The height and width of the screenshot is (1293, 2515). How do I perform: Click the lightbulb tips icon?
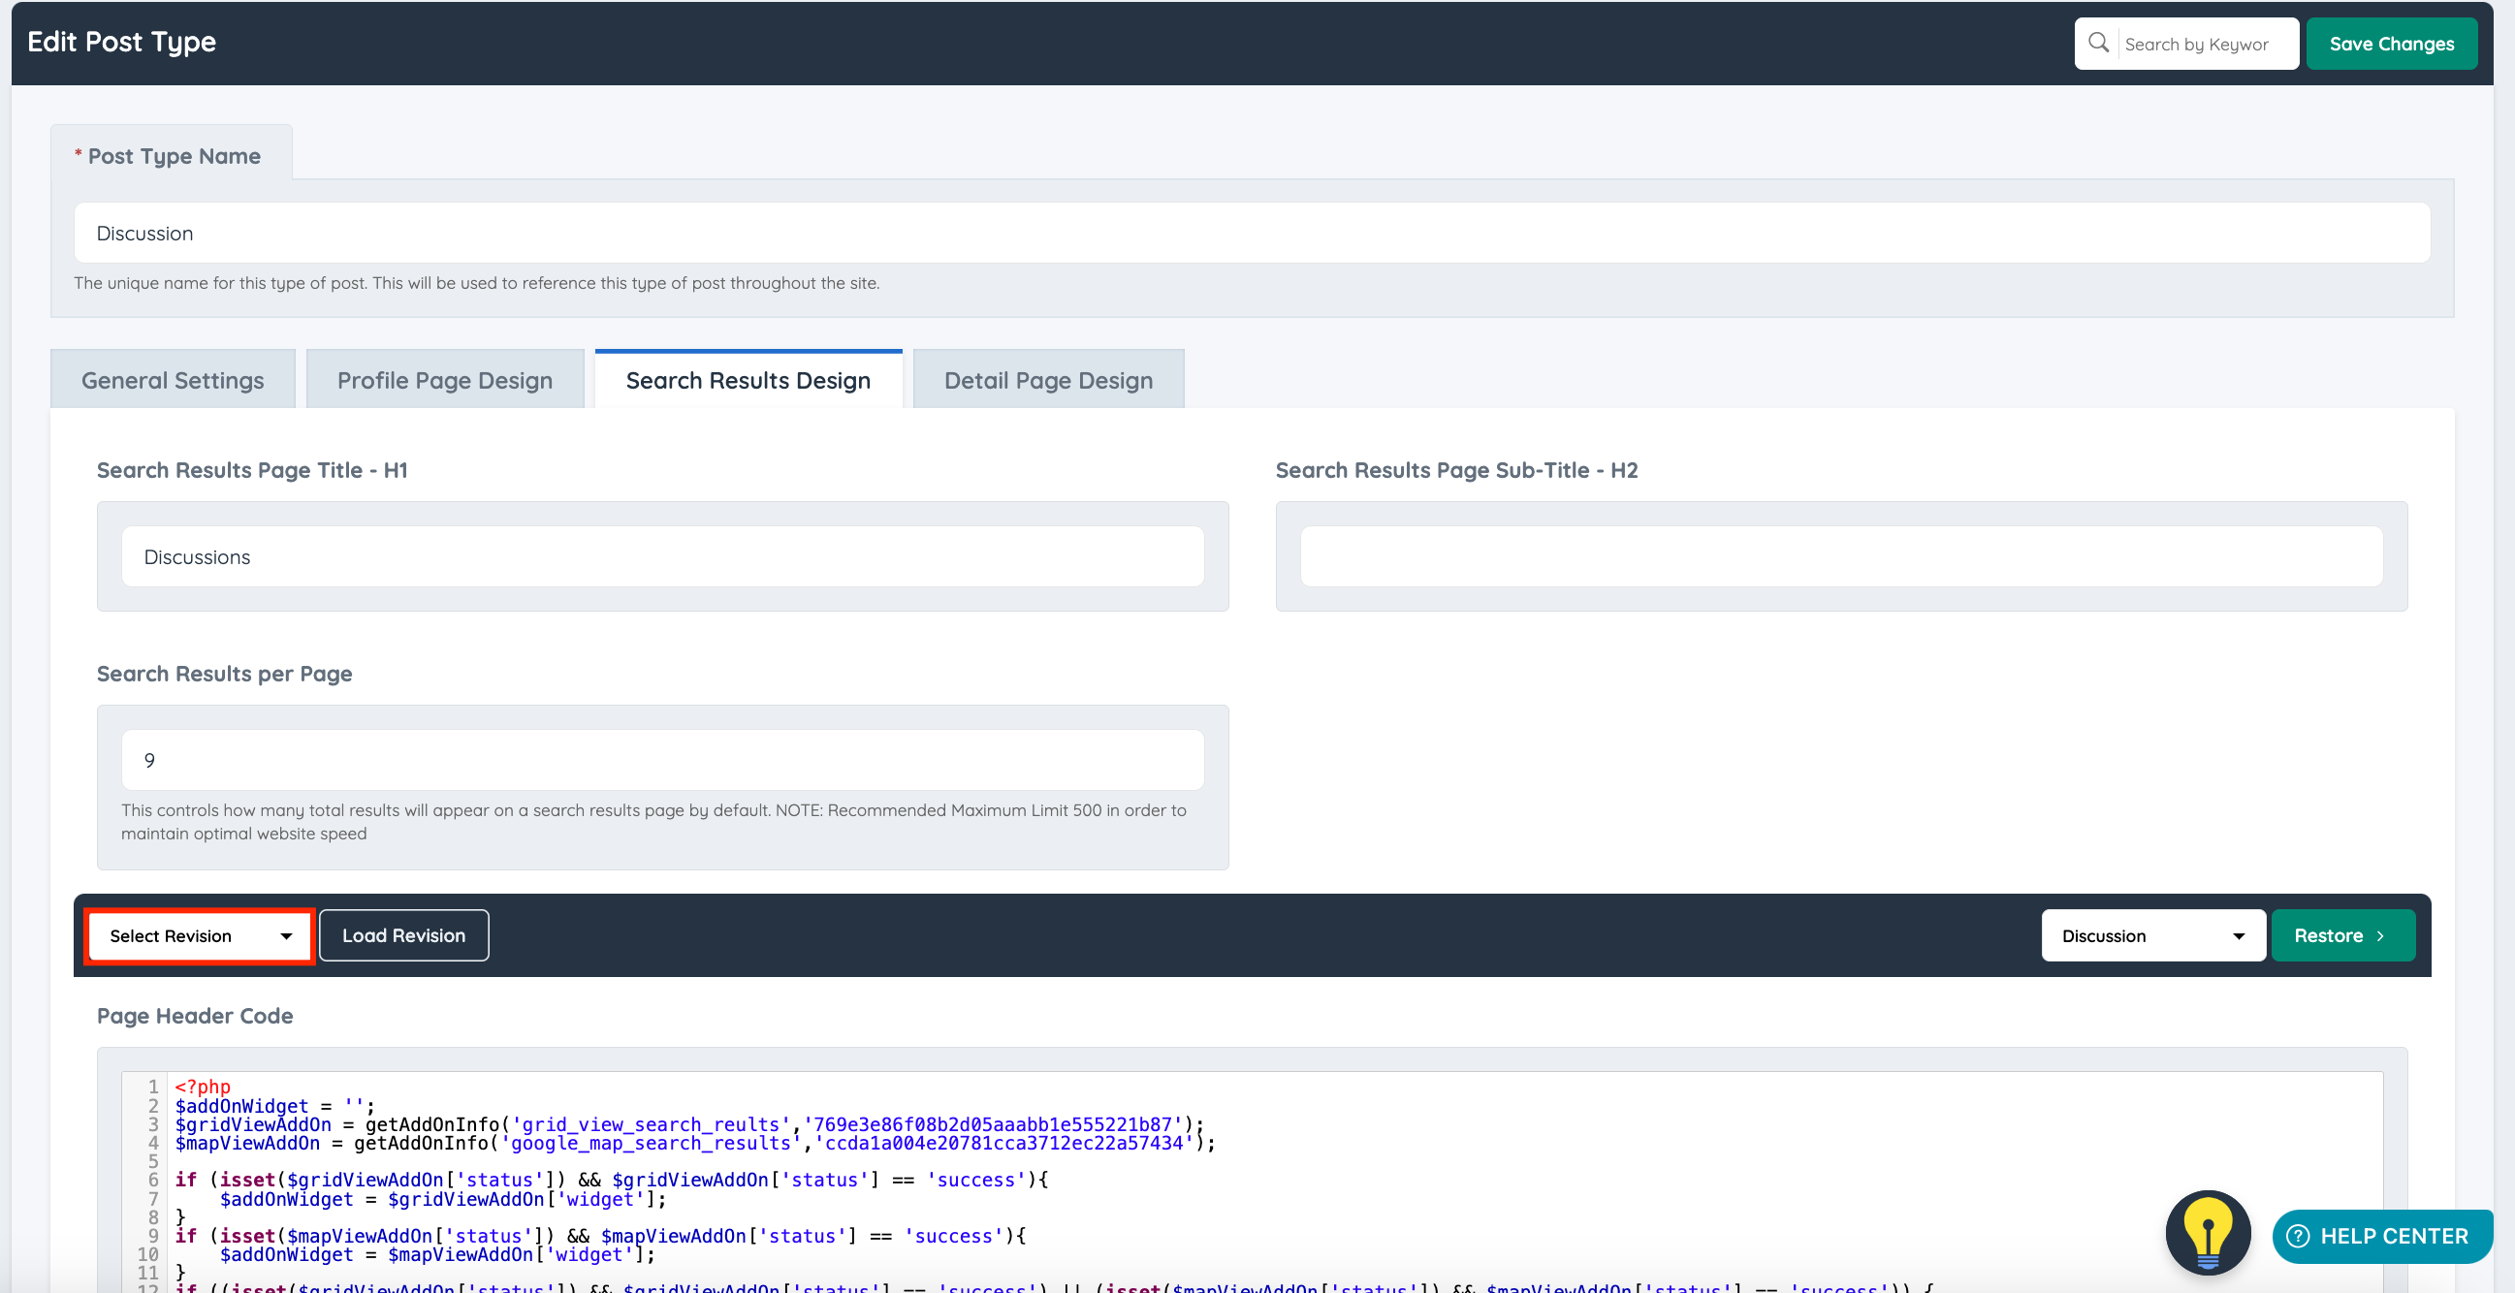pyautogui.click(x=2208, y=1233)
